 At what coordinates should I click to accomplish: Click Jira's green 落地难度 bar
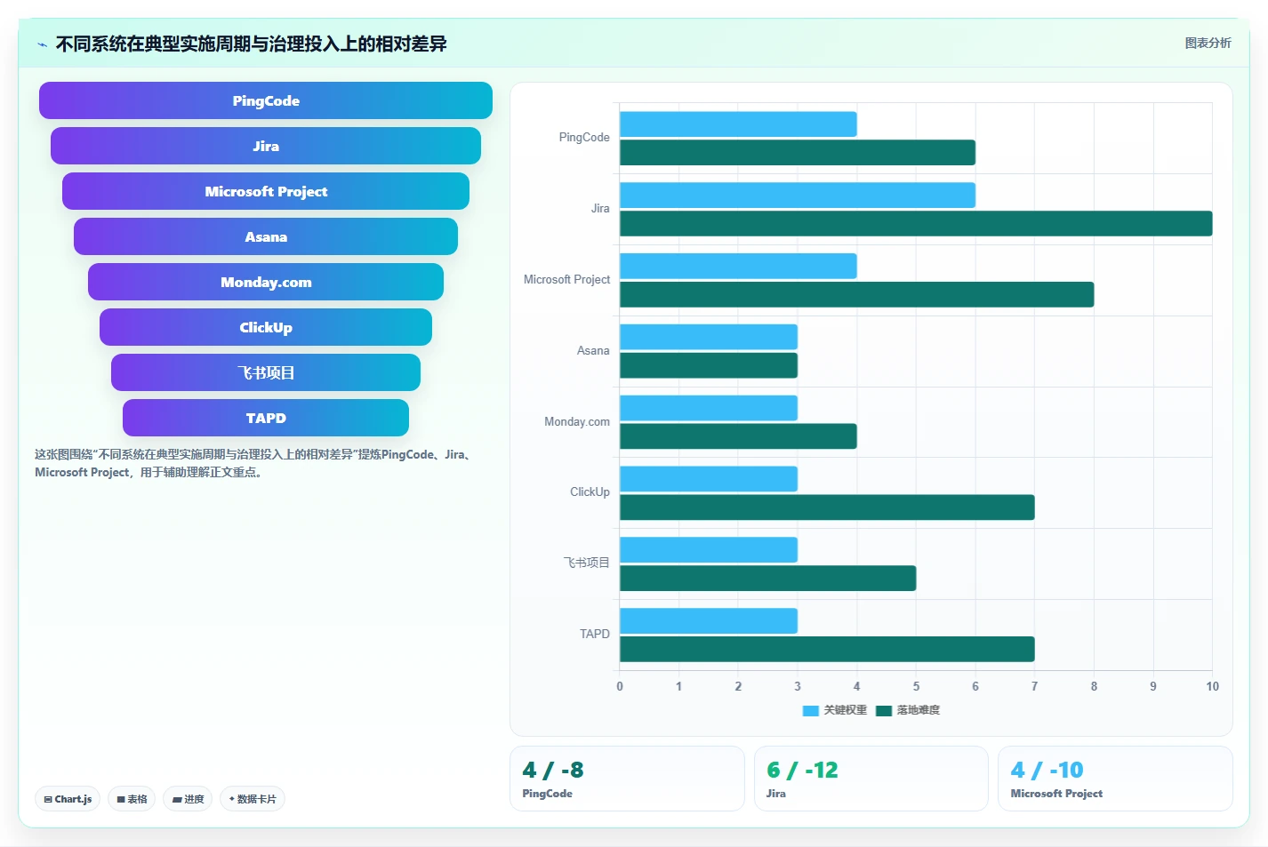click(916, 224)
